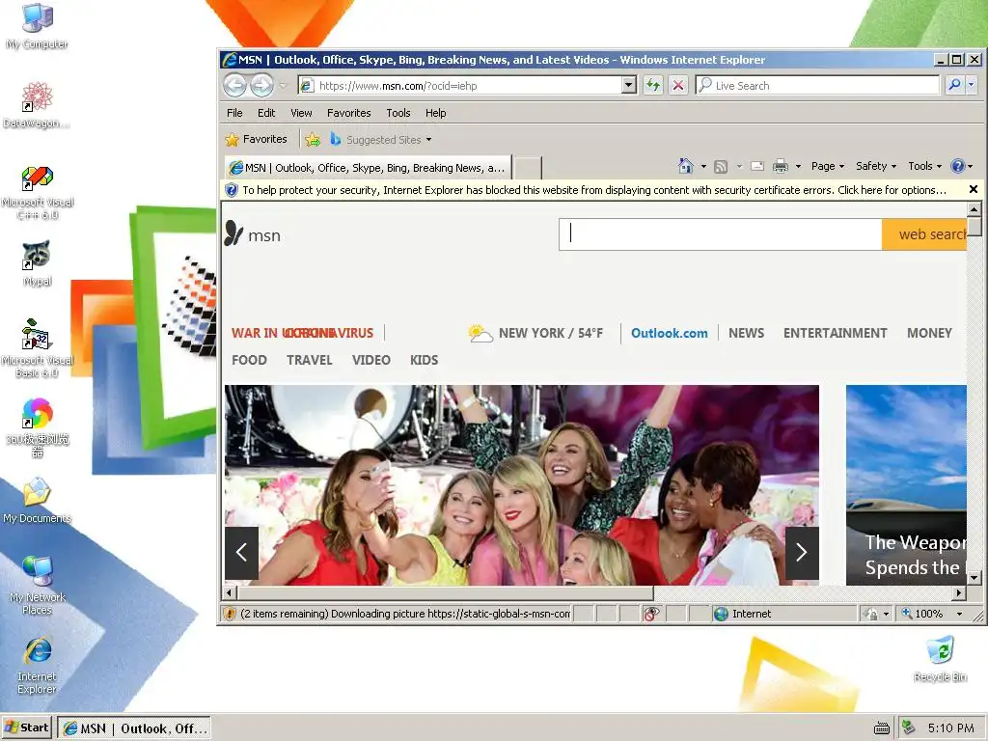
Task: Expand the address bar dropdown
Action: 629,86
